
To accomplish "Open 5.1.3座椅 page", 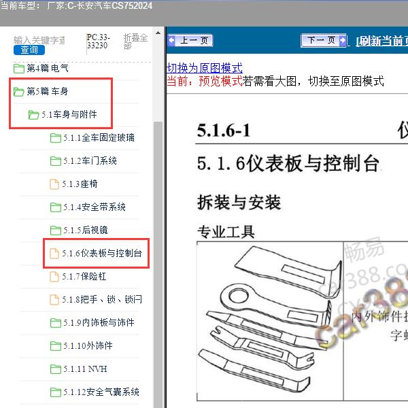I will pos(80,184).
